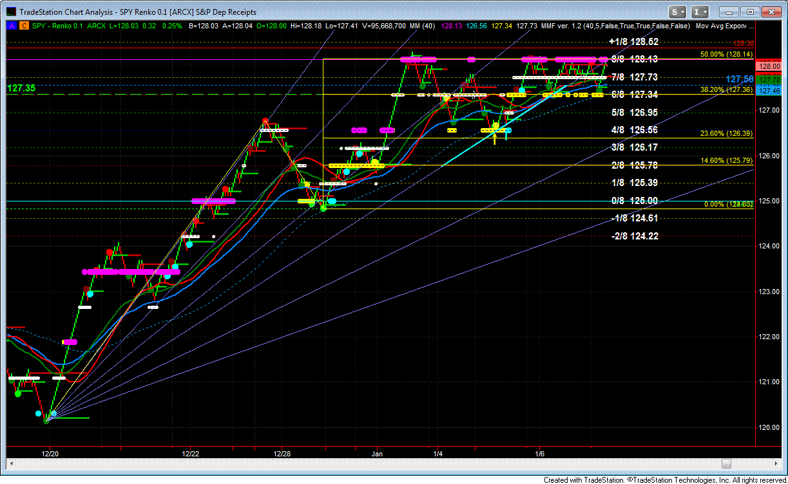Click the 23.60% (126.39) Fibonacci label
The image size is (788, 484).
click(x=727, y=134)
